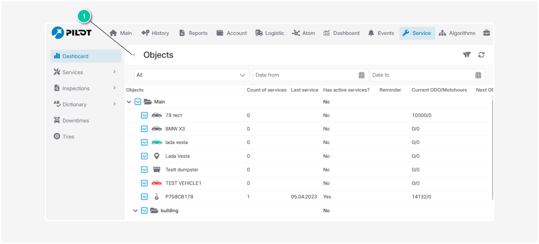Screen dimensions: 539x244
Task: Open calendar picker in Date to field
Action: 478,75
